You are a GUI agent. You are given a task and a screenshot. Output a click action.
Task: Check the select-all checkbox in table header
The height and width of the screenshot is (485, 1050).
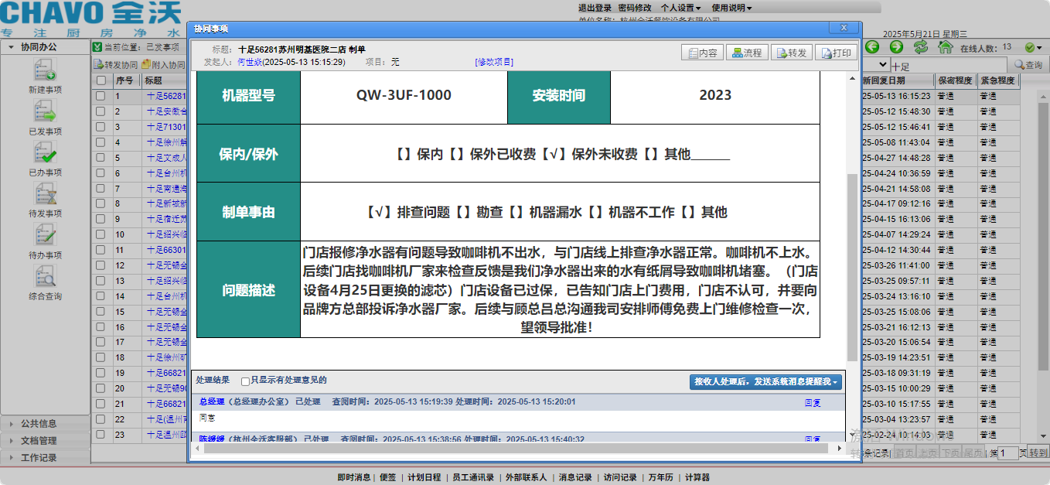coord(101,80)
